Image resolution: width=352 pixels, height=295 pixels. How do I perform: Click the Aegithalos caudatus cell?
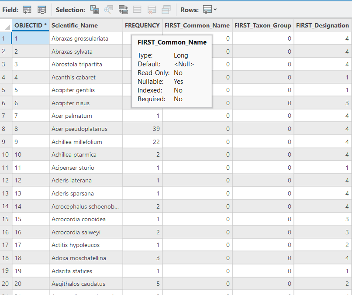tap(86, 284)
